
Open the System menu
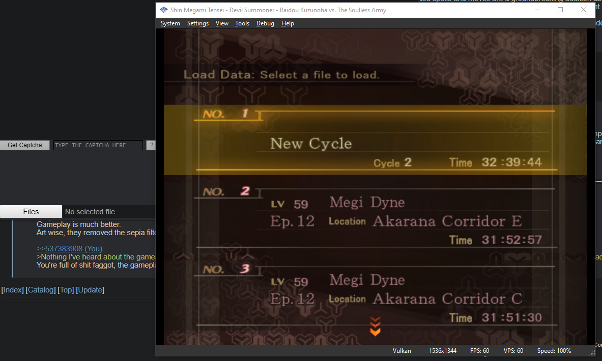pos(170,23)
